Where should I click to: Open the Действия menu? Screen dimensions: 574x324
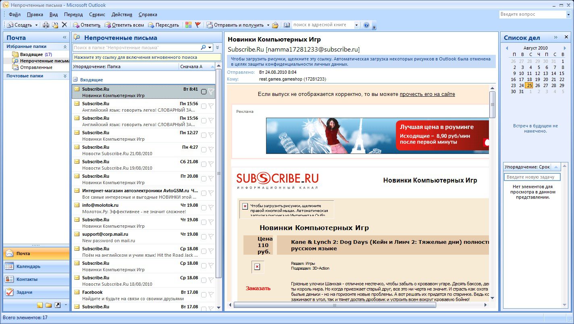(122, 15)
